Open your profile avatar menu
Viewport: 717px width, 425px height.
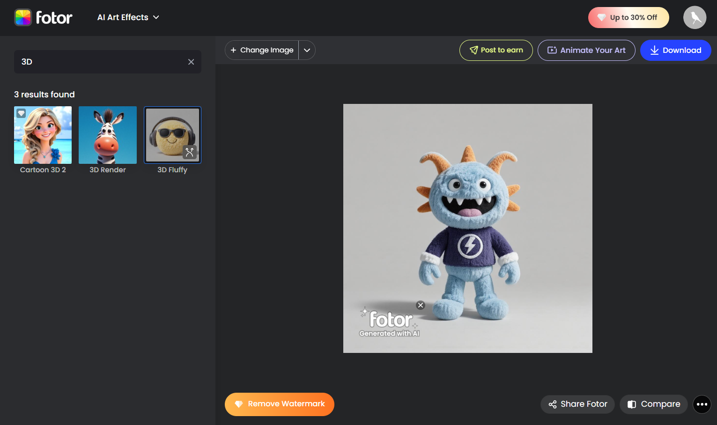point(695,17)
